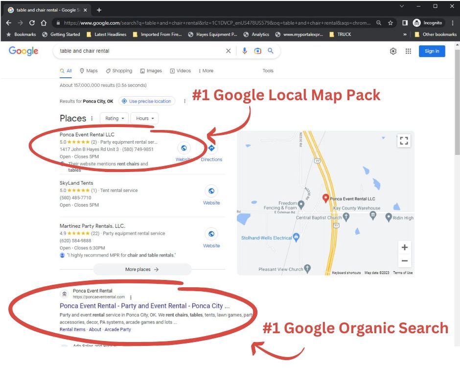Open About sitelink

coord(95,330)
